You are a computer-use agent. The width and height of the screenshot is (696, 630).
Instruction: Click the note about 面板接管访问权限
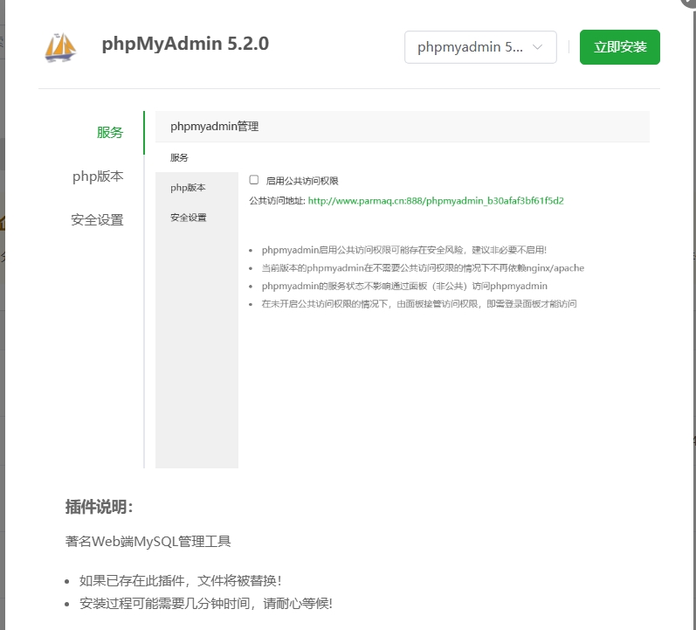click(x=419, y=304)
